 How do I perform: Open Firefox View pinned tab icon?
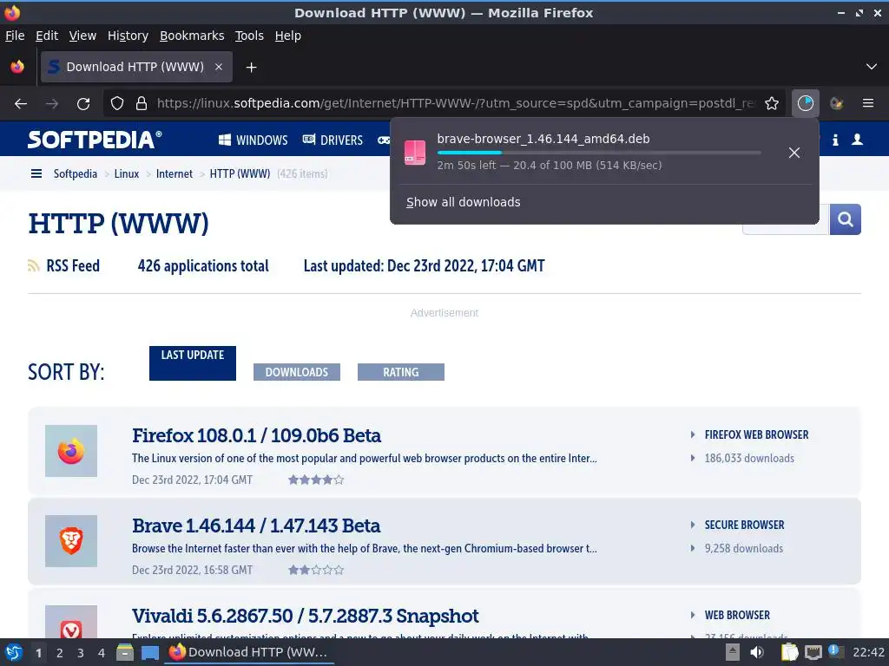pos(17,67)
